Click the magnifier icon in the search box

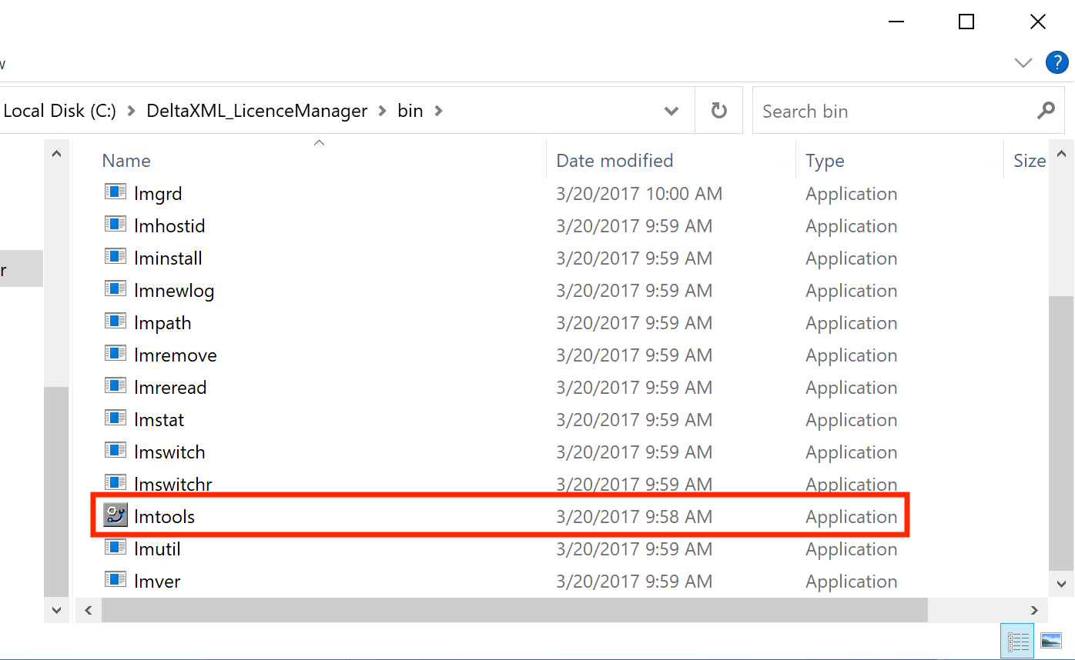1046,111
